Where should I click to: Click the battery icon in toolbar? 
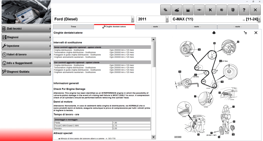(x=188, y=10)
